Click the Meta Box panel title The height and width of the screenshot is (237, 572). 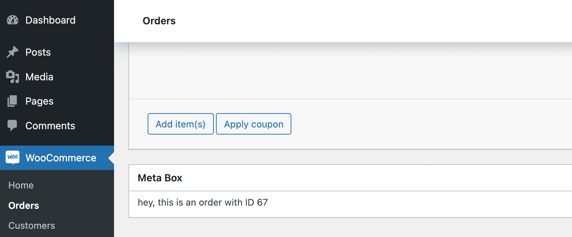[x=160, y=178]
